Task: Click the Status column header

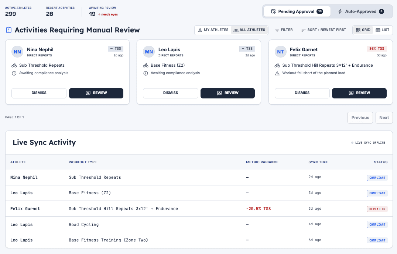Action: [381, 162]
